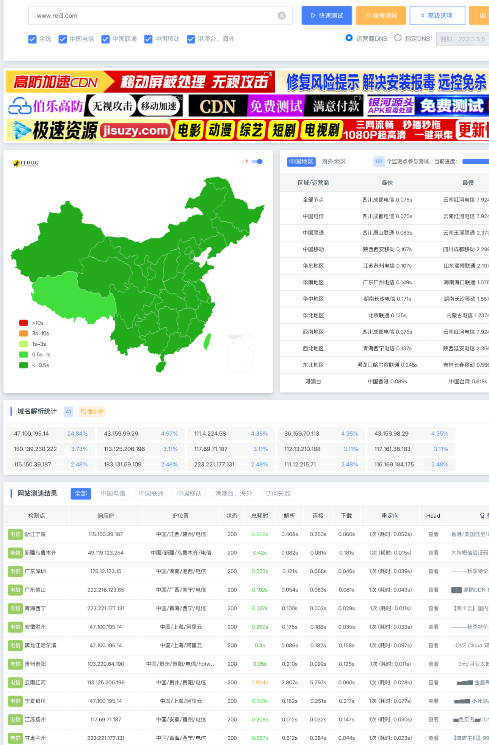Viewport: 489px width, 745px height.
Task: Click IP 47.100.195.14 in DNS stats
Action: coord(31,434)
